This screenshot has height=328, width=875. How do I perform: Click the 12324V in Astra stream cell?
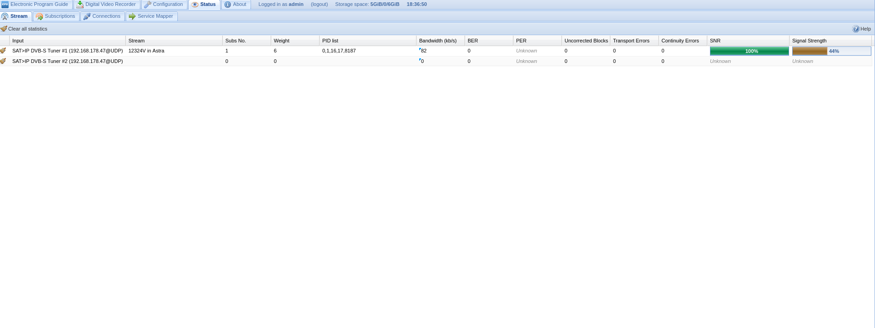(x=146, y=51)
